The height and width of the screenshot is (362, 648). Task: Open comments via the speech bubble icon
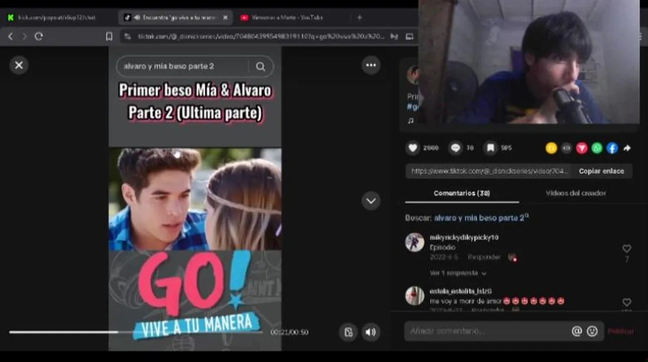(x=455, y=148)
